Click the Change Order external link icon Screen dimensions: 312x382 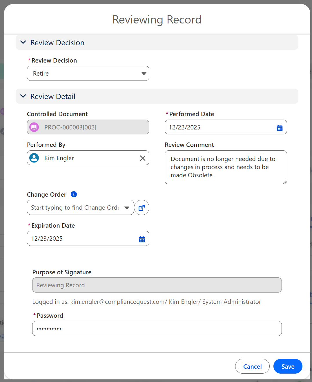coord(142,208)
